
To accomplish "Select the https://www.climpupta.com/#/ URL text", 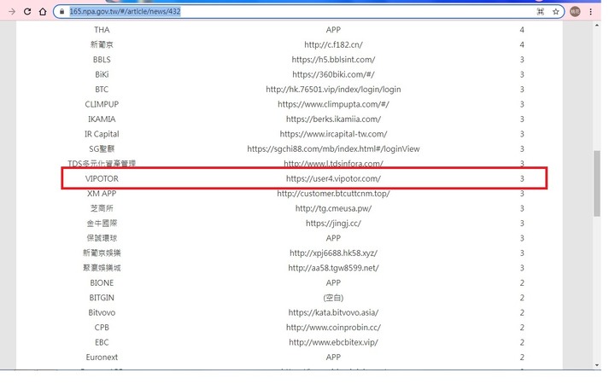I will click(333, 104).
